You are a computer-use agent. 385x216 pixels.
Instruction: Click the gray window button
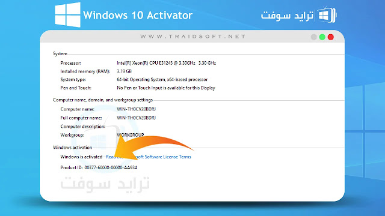(313, 37)
